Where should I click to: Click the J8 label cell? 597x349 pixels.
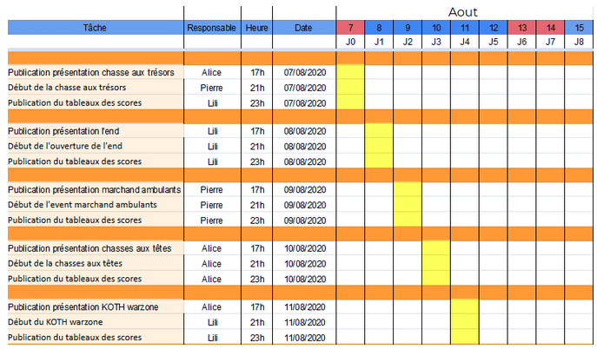click(579, 42)
